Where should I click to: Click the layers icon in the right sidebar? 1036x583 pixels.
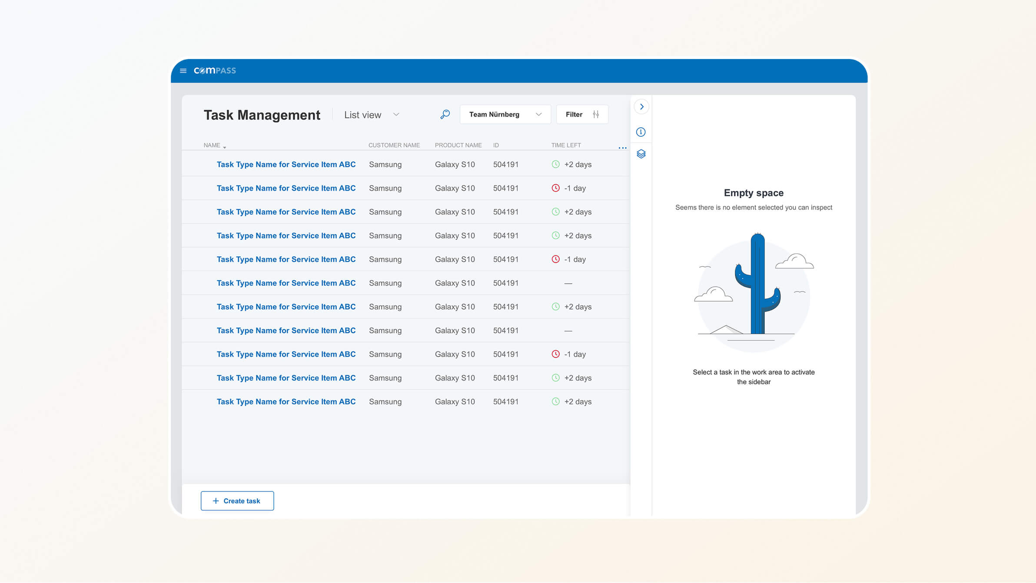point(641,154)
